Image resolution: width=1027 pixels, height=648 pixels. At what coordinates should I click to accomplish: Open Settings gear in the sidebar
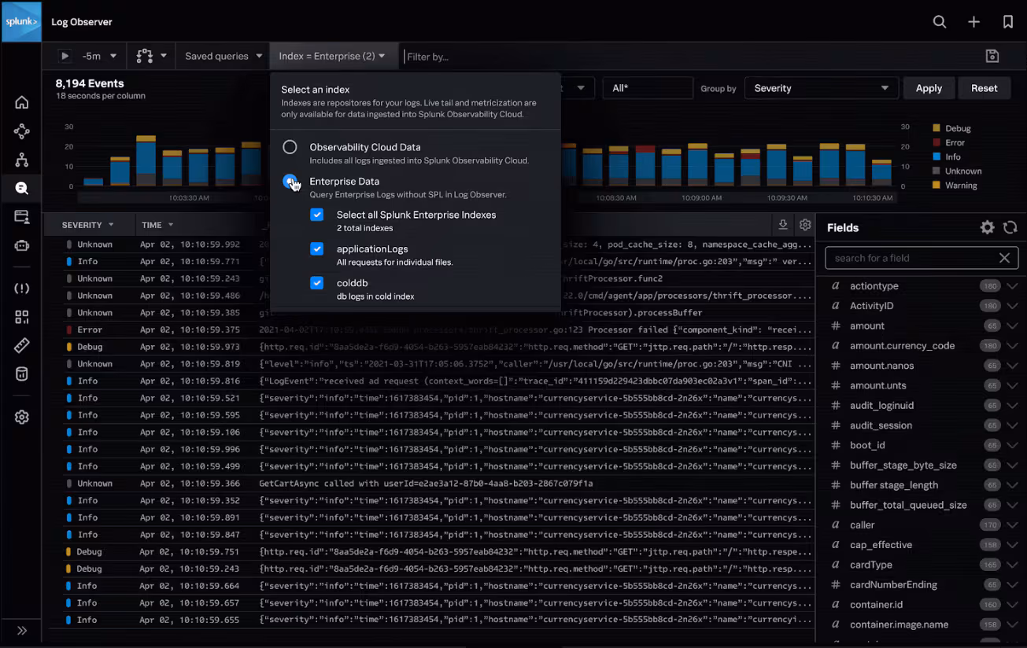[x=21, y=418]
